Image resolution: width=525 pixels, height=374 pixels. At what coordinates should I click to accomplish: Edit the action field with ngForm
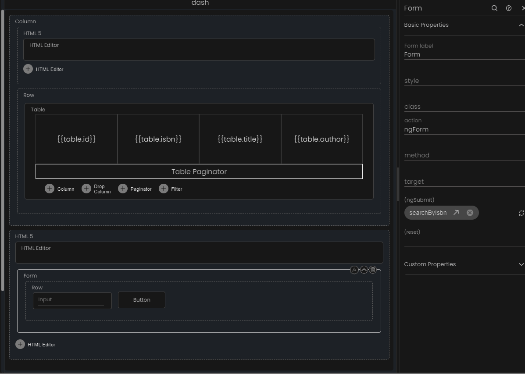point(464,130)
